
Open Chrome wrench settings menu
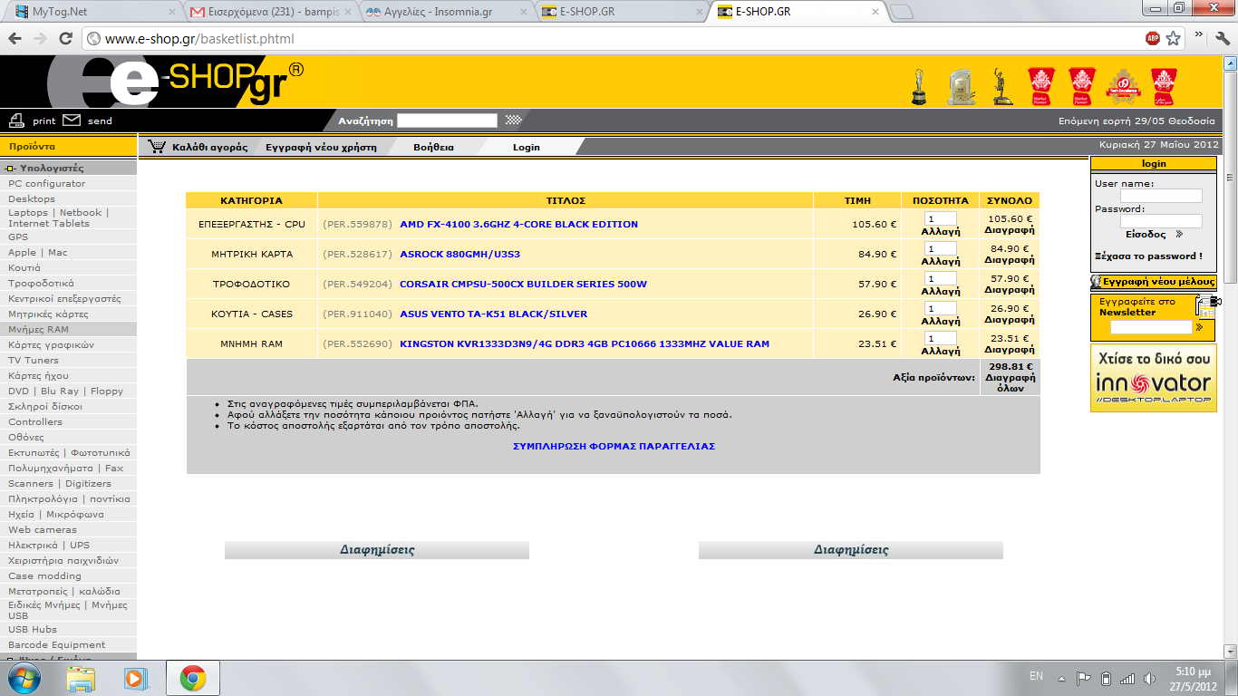click(1221, 37)
